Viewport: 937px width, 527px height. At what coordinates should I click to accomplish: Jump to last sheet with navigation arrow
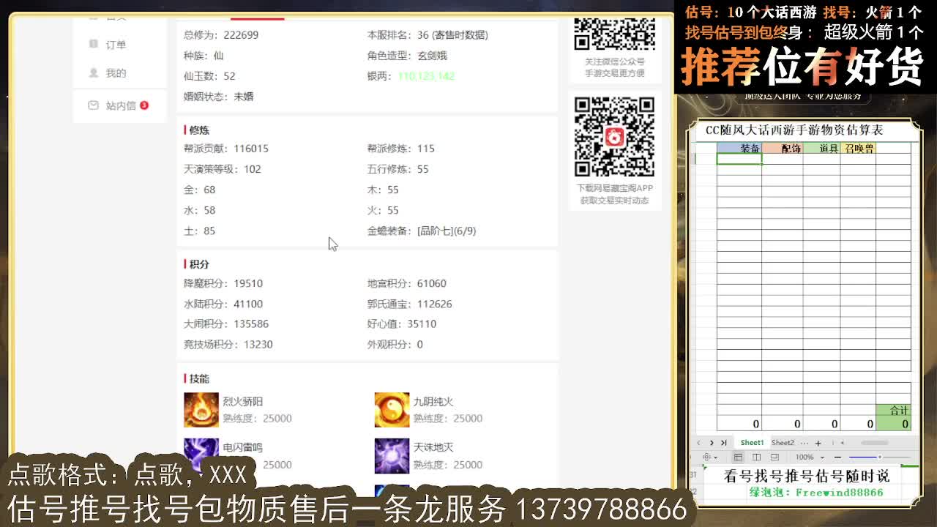click(x=723, y=442)
